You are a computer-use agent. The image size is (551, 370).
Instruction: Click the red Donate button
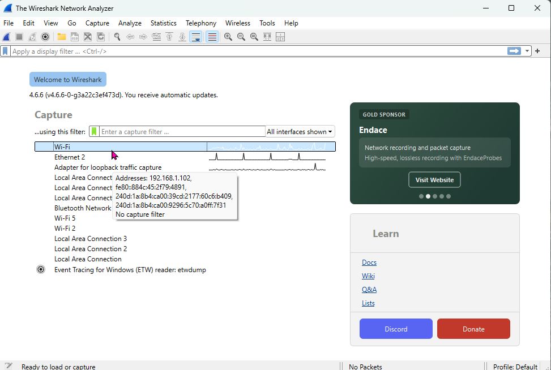[x=473, y=329]
